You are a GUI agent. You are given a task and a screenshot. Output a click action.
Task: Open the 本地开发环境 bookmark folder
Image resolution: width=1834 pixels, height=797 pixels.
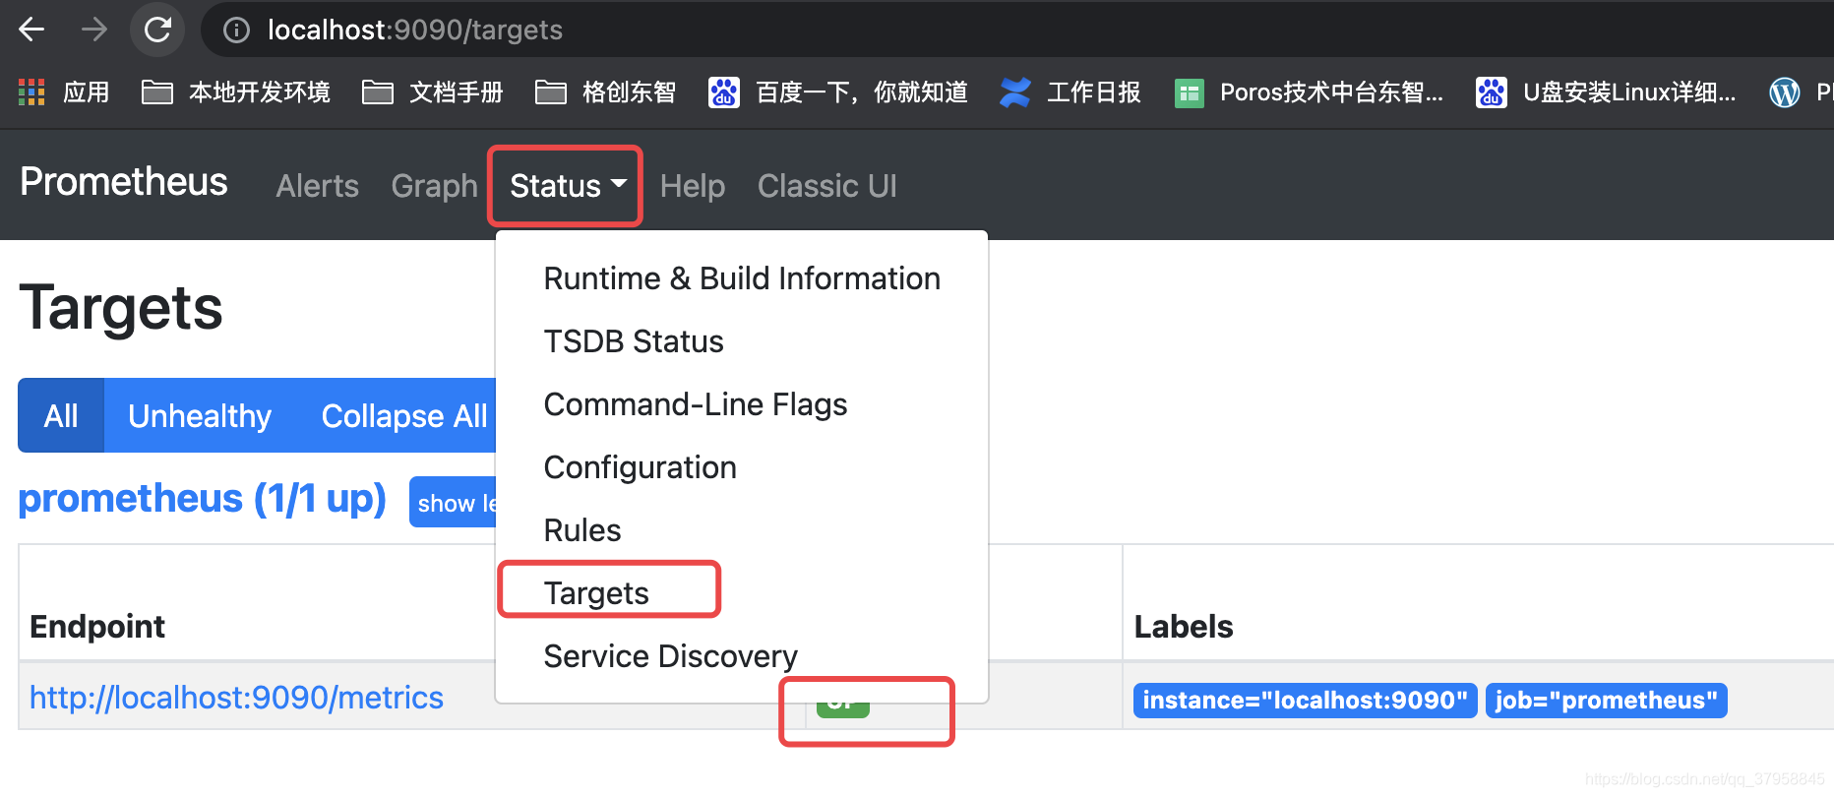[236, 92]
